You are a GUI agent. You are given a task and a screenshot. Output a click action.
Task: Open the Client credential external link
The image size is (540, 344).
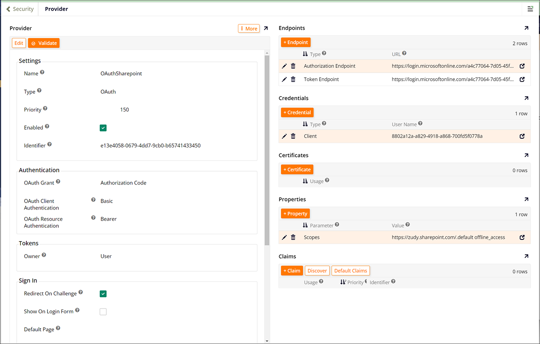coord(522,136)
